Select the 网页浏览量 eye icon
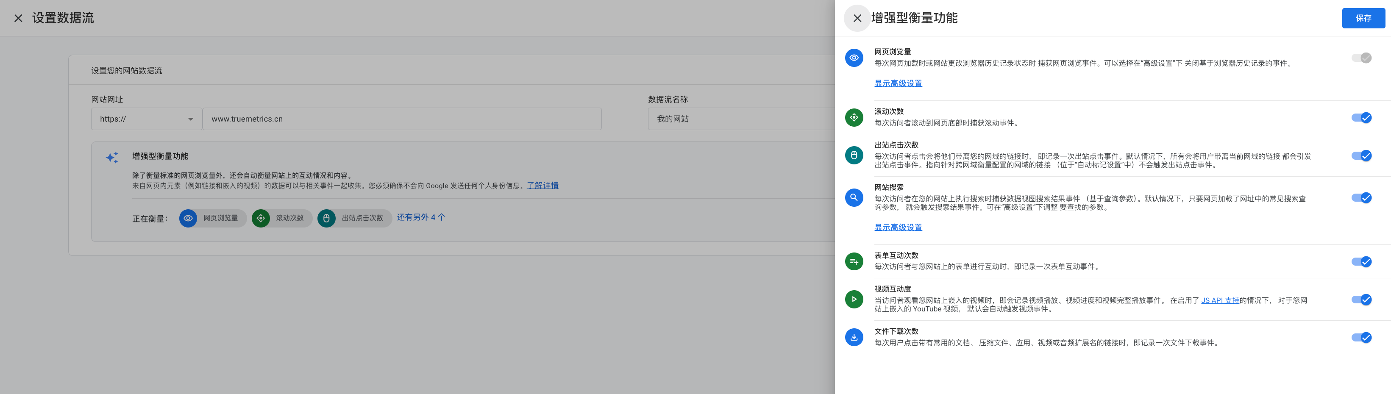This screenshot has width=1391, height=394. click(x=854, y=58)
